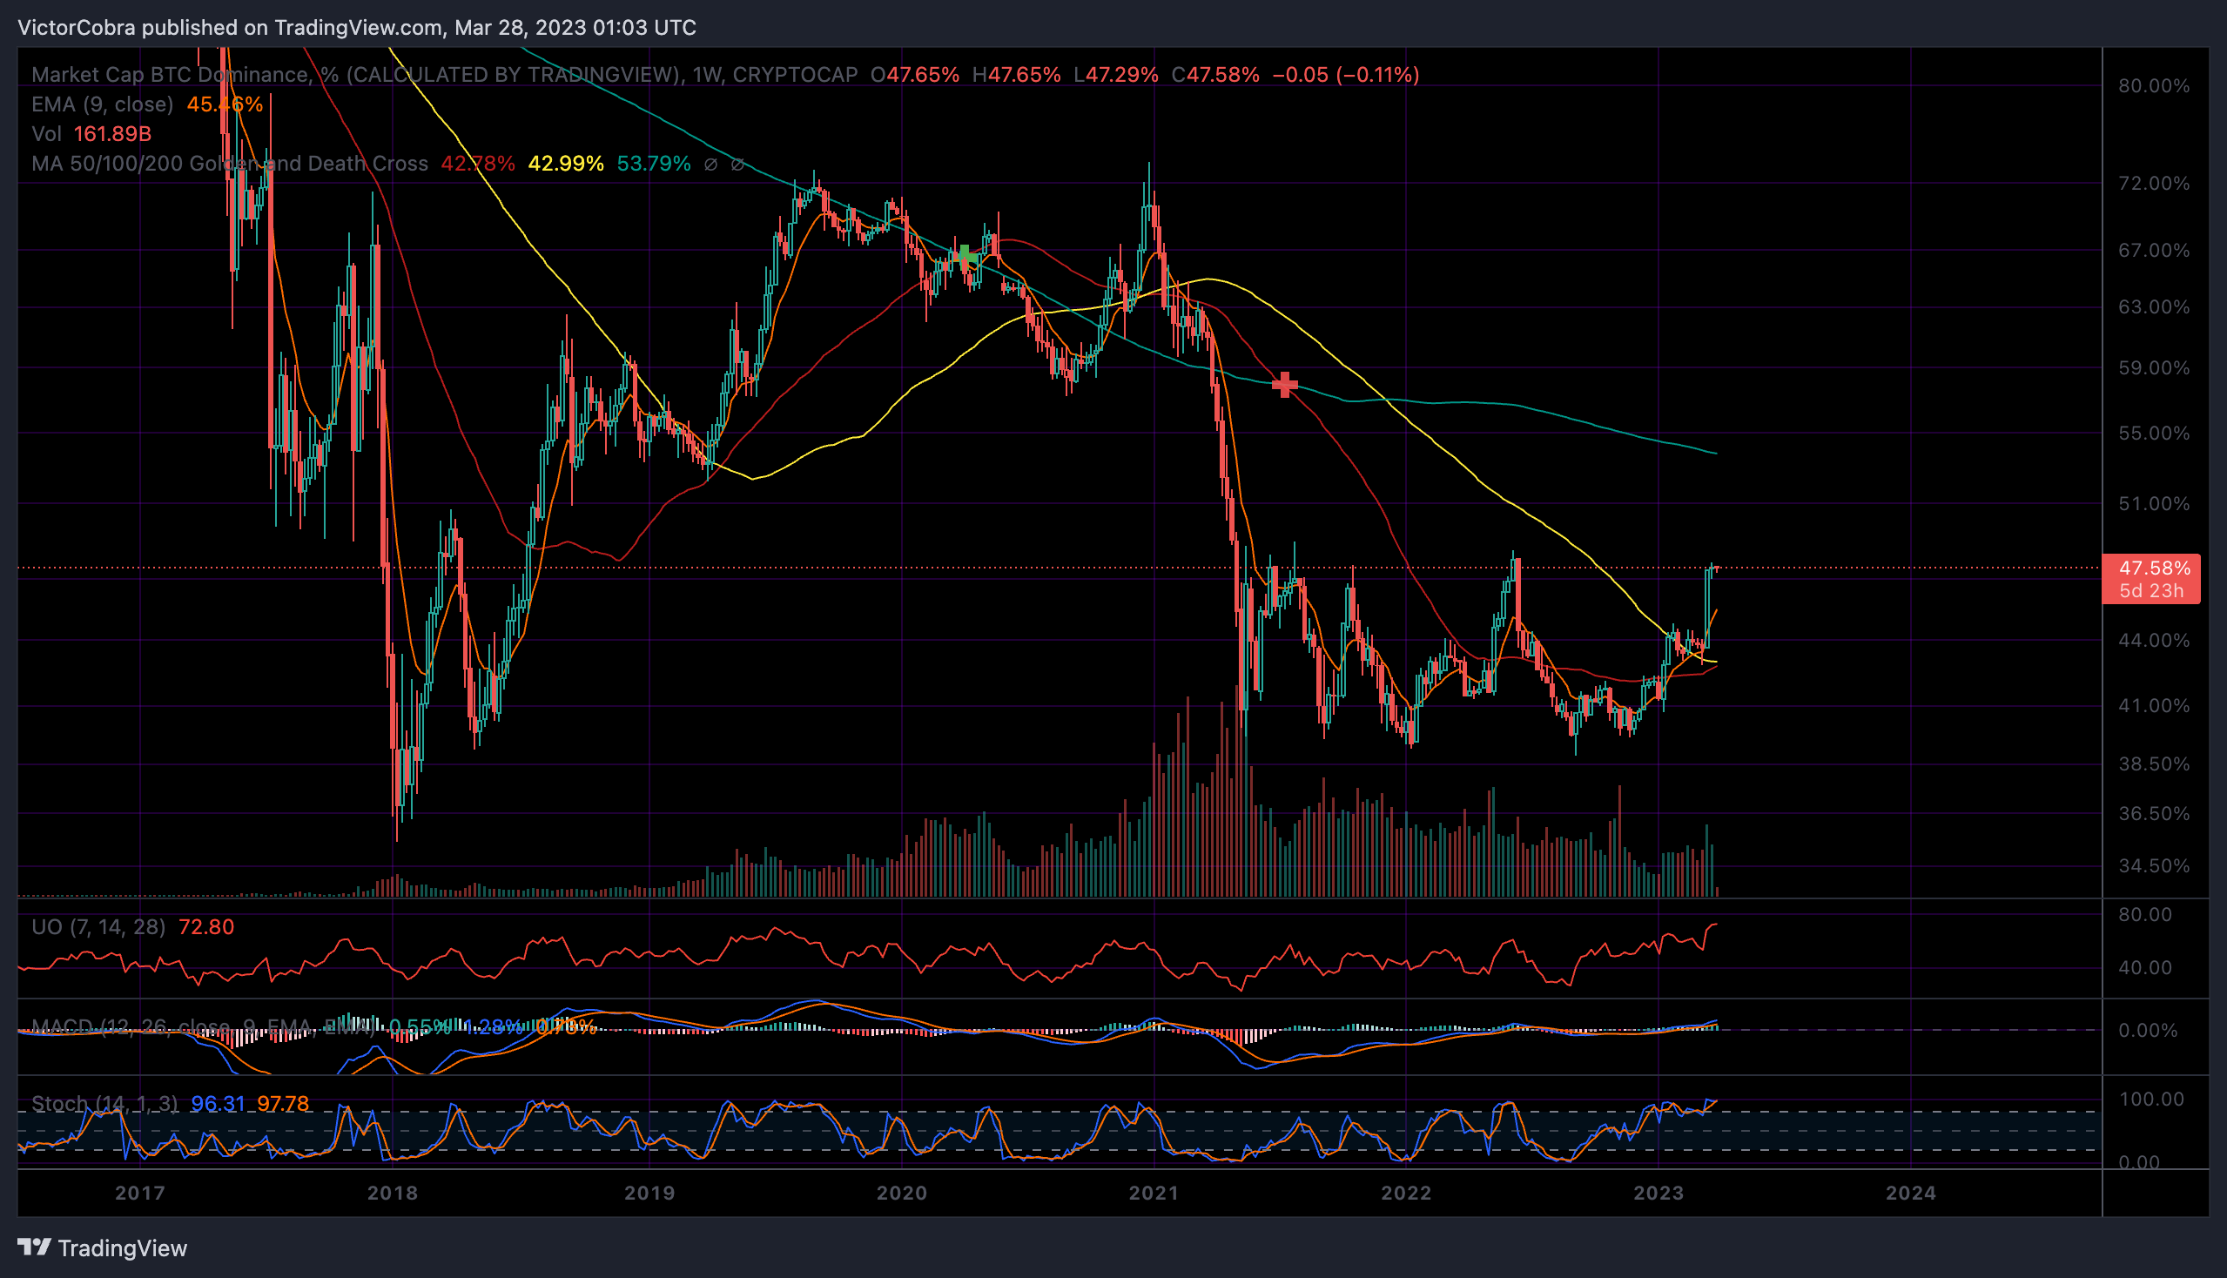Click the change value −0.05 (−0.11%)
This screenshot has width=2227, height=1278.
tap(1346, 75)
